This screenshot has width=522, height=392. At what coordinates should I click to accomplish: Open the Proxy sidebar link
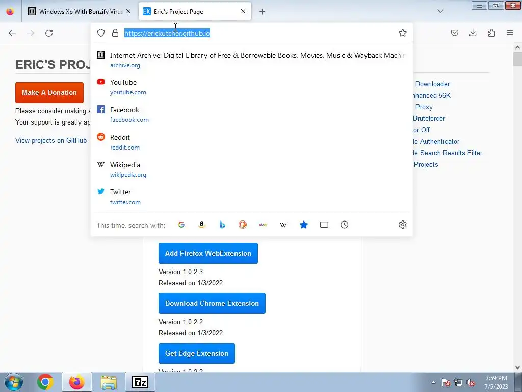point(424,107)
